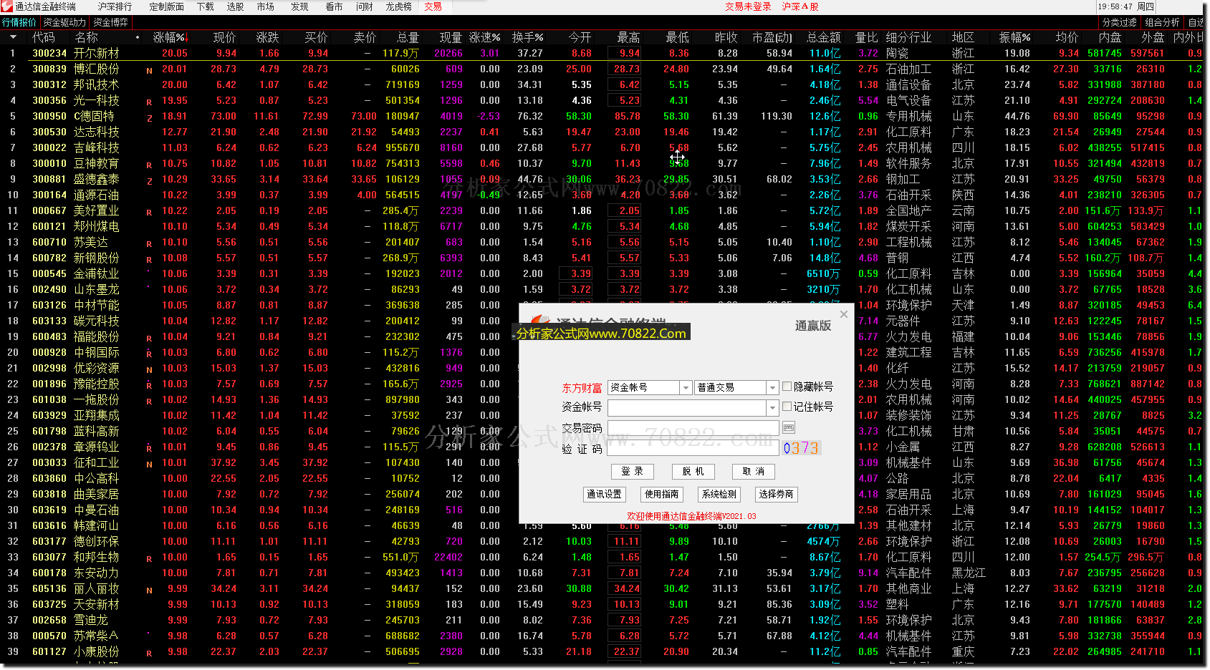The image size is (1210, 670).
Task: Open the 资金帐号 account type dropdown
Action: [686, 387]
